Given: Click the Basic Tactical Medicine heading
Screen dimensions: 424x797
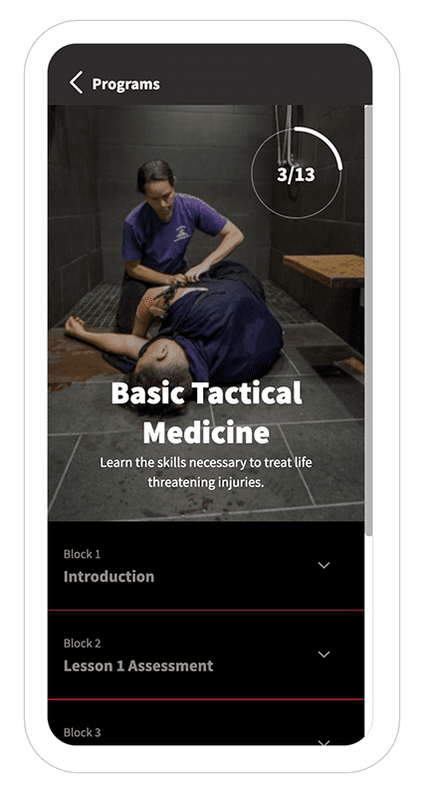Looking at the screenshot, I should [x=206, y=412].
